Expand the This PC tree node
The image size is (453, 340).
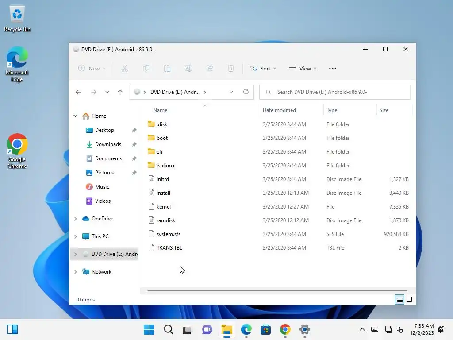tap(75, 236)
